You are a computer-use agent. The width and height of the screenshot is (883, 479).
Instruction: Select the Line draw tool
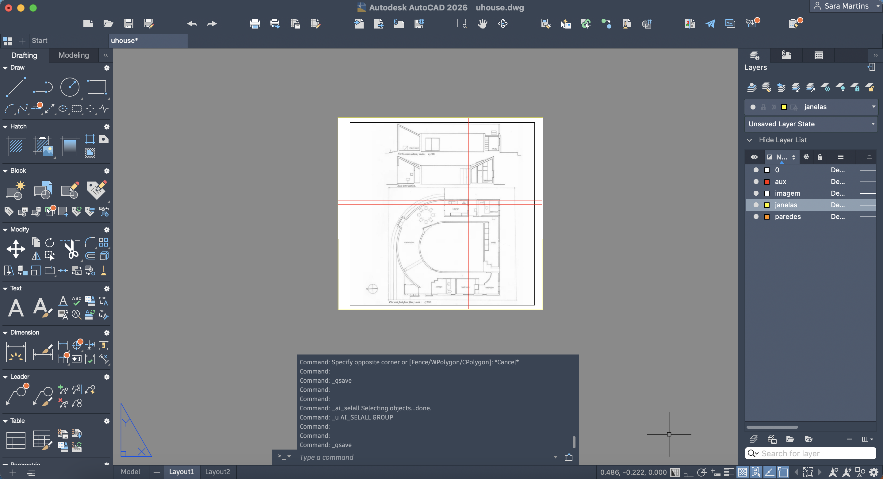[x=16, y=87]
